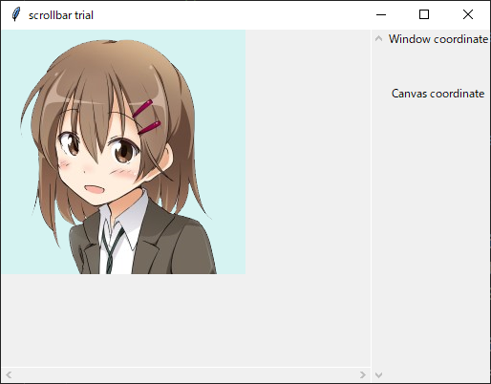This screenshot has height=384, width=491.
Task: Click the "Canvas coordinate" label
Action: (x=438, y=94)
